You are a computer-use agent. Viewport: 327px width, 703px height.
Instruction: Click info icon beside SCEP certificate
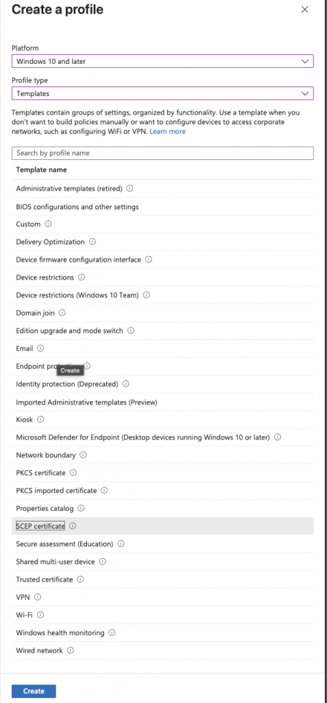click(x=73, y=526)
